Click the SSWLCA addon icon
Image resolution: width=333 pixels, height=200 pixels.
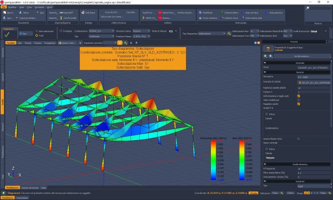(x=144, y=18)
